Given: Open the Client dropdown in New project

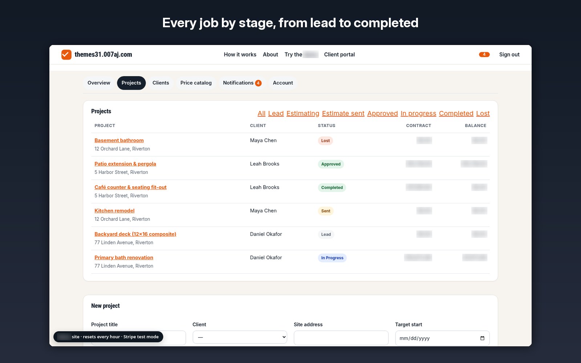Looking at the screenshot, I should [x=240, y=337].
